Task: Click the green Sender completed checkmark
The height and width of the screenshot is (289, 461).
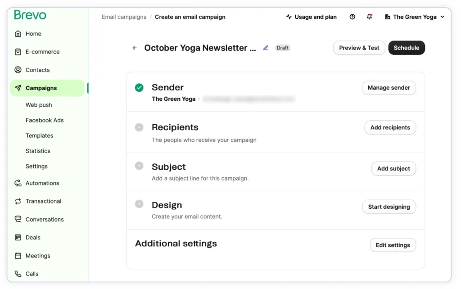Action: 139,88
